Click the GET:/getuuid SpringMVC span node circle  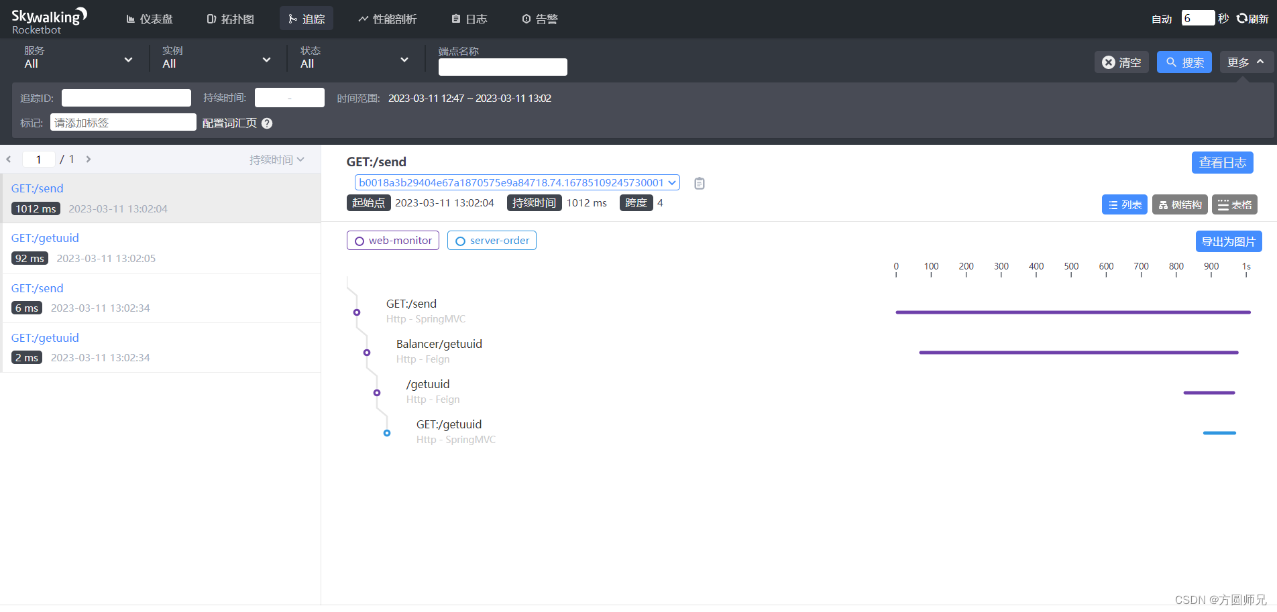click(387, 433)
